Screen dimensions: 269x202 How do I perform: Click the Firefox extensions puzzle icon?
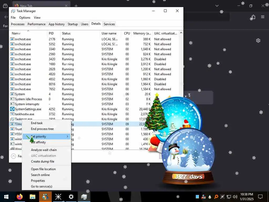253,17
